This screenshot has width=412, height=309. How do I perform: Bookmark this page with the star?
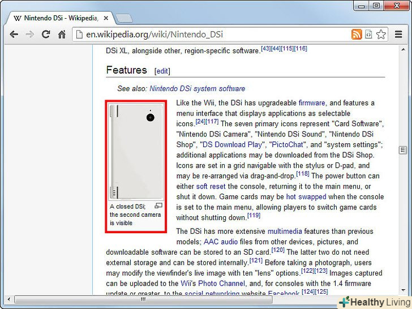381,35
